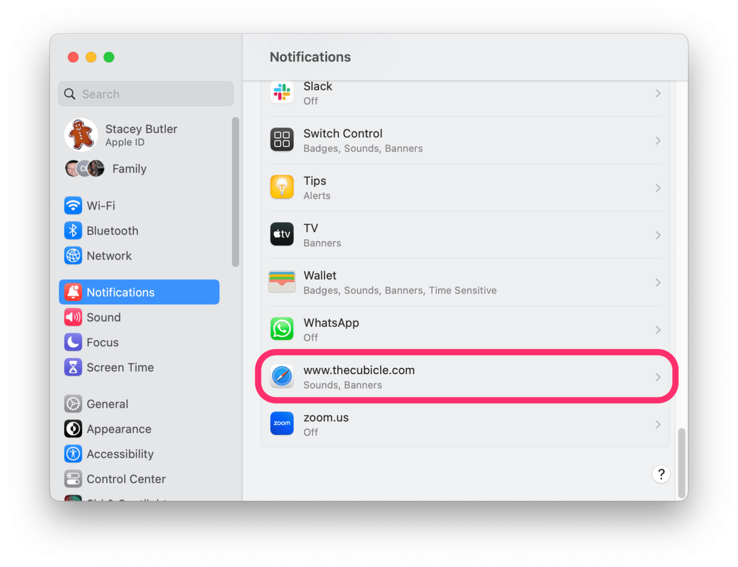Open Screen Time in sidebar

click(x=139, y=367)
